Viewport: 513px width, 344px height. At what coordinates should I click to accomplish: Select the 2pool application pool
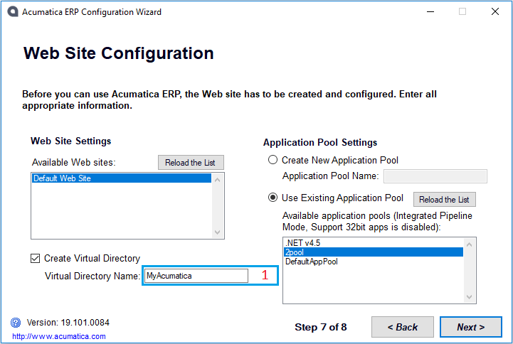click(x=374, y=252)
